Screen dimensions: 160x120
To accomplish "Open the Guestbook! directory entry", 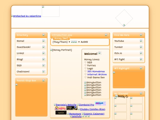I will pos(31,47).
